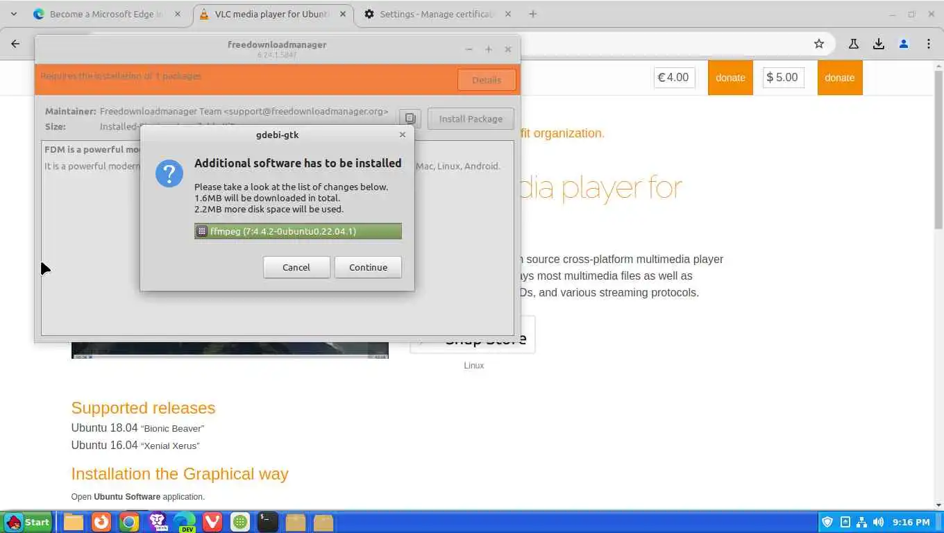Open the file manager from taskbar
This screenshot has width=944, height=533.
coord(74,522)
